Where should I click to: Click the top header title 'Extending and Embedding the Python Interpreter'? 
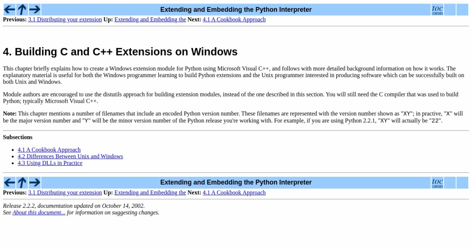[x=236, y=10]
